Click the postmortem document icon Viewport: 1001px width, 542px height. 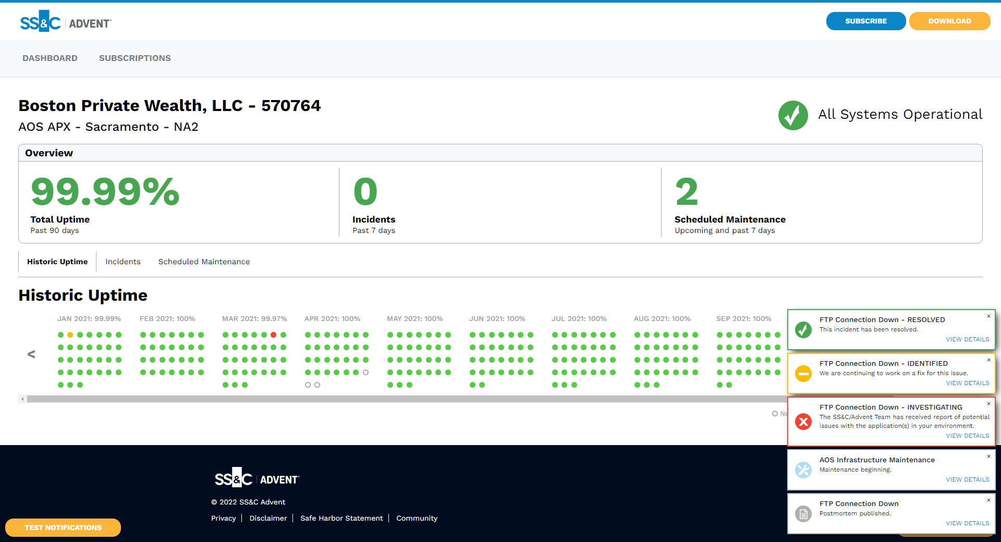click(x=803, y=513)
